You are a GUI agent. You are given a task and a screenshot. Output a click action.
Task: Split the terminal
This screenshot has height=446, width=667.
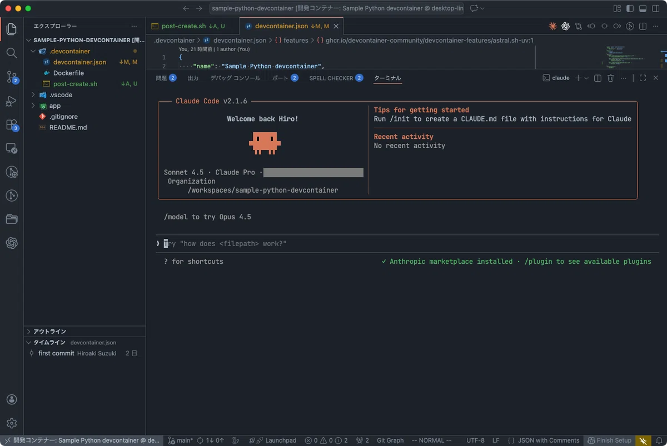click(x=598, y=78)
